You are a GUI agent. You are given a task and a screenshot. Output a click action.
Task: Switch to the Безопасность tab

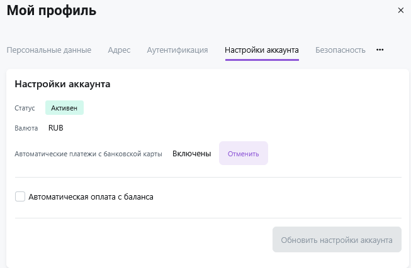(x=341, y=50)
